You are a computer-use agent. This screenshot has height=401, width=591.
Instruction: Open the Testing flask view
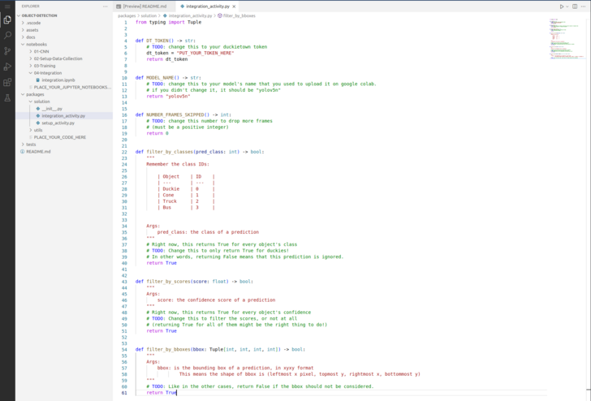[7, 98]
